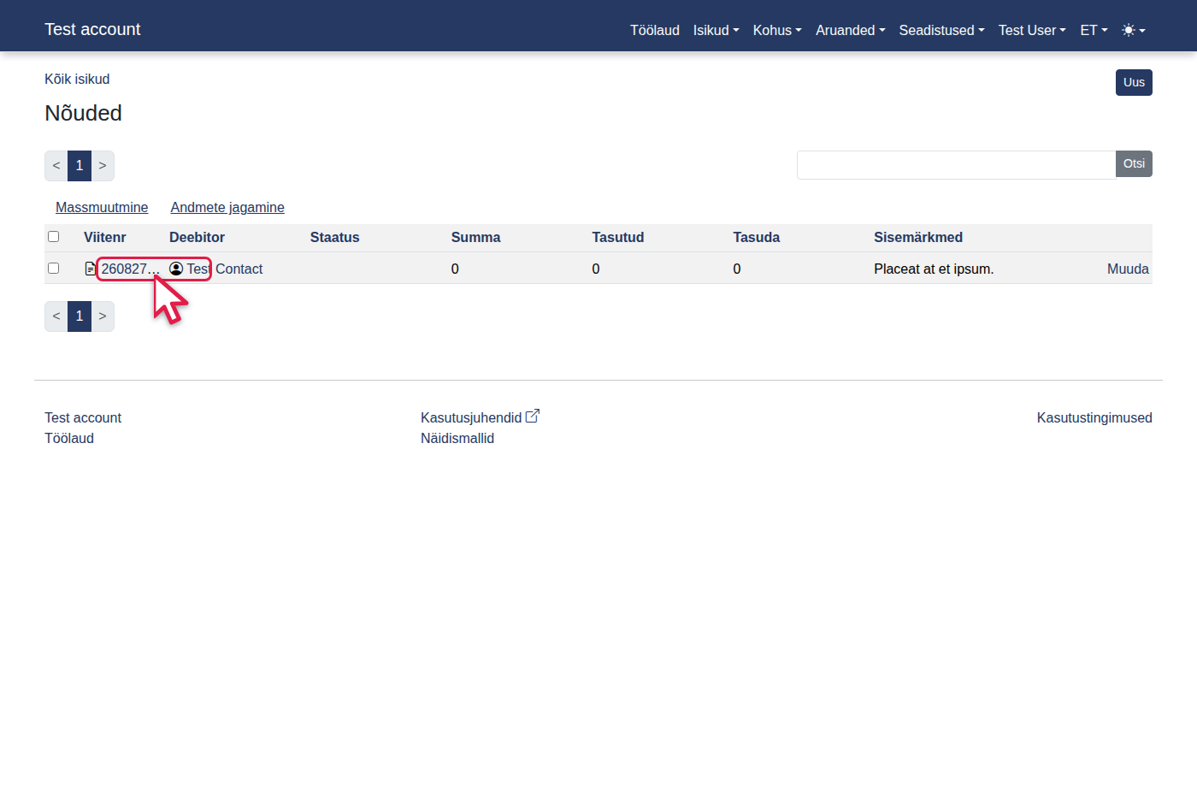The width and height of the screenshot is (1197, 804).
Task: Click the note 'Placeat at et ipsum.'
Action: 934,269
